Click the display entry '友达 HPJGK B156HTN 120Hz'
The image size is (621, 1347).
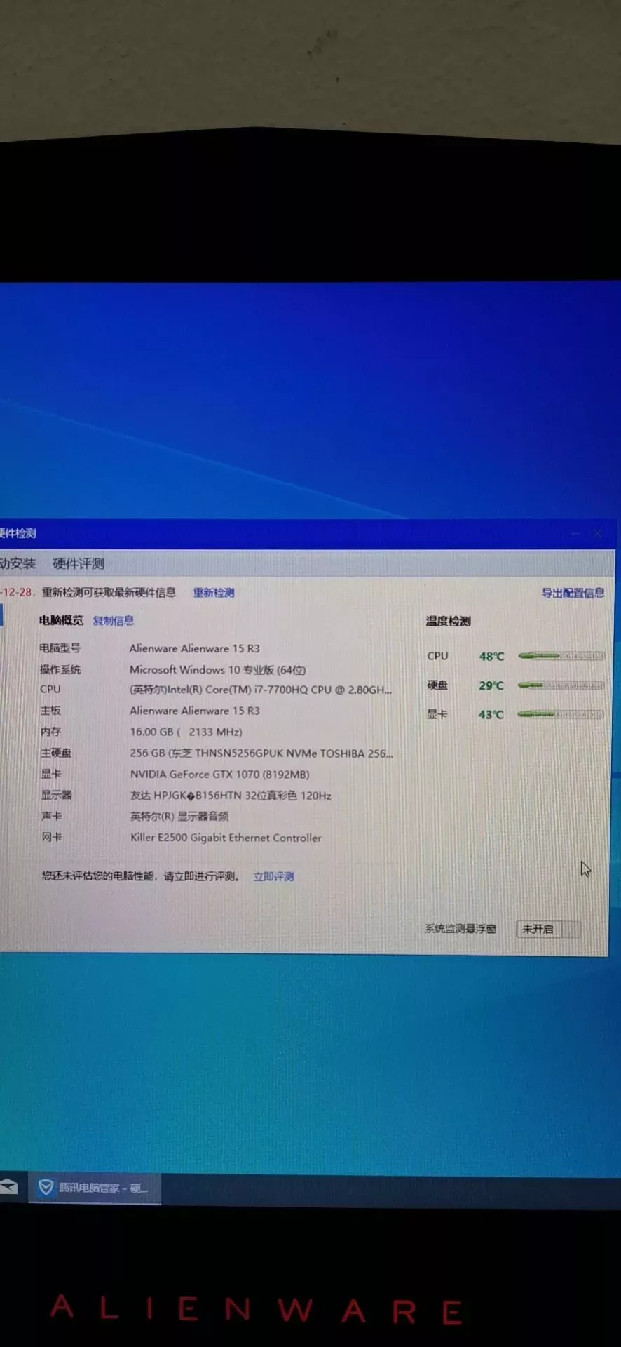[x=231, y=796]
